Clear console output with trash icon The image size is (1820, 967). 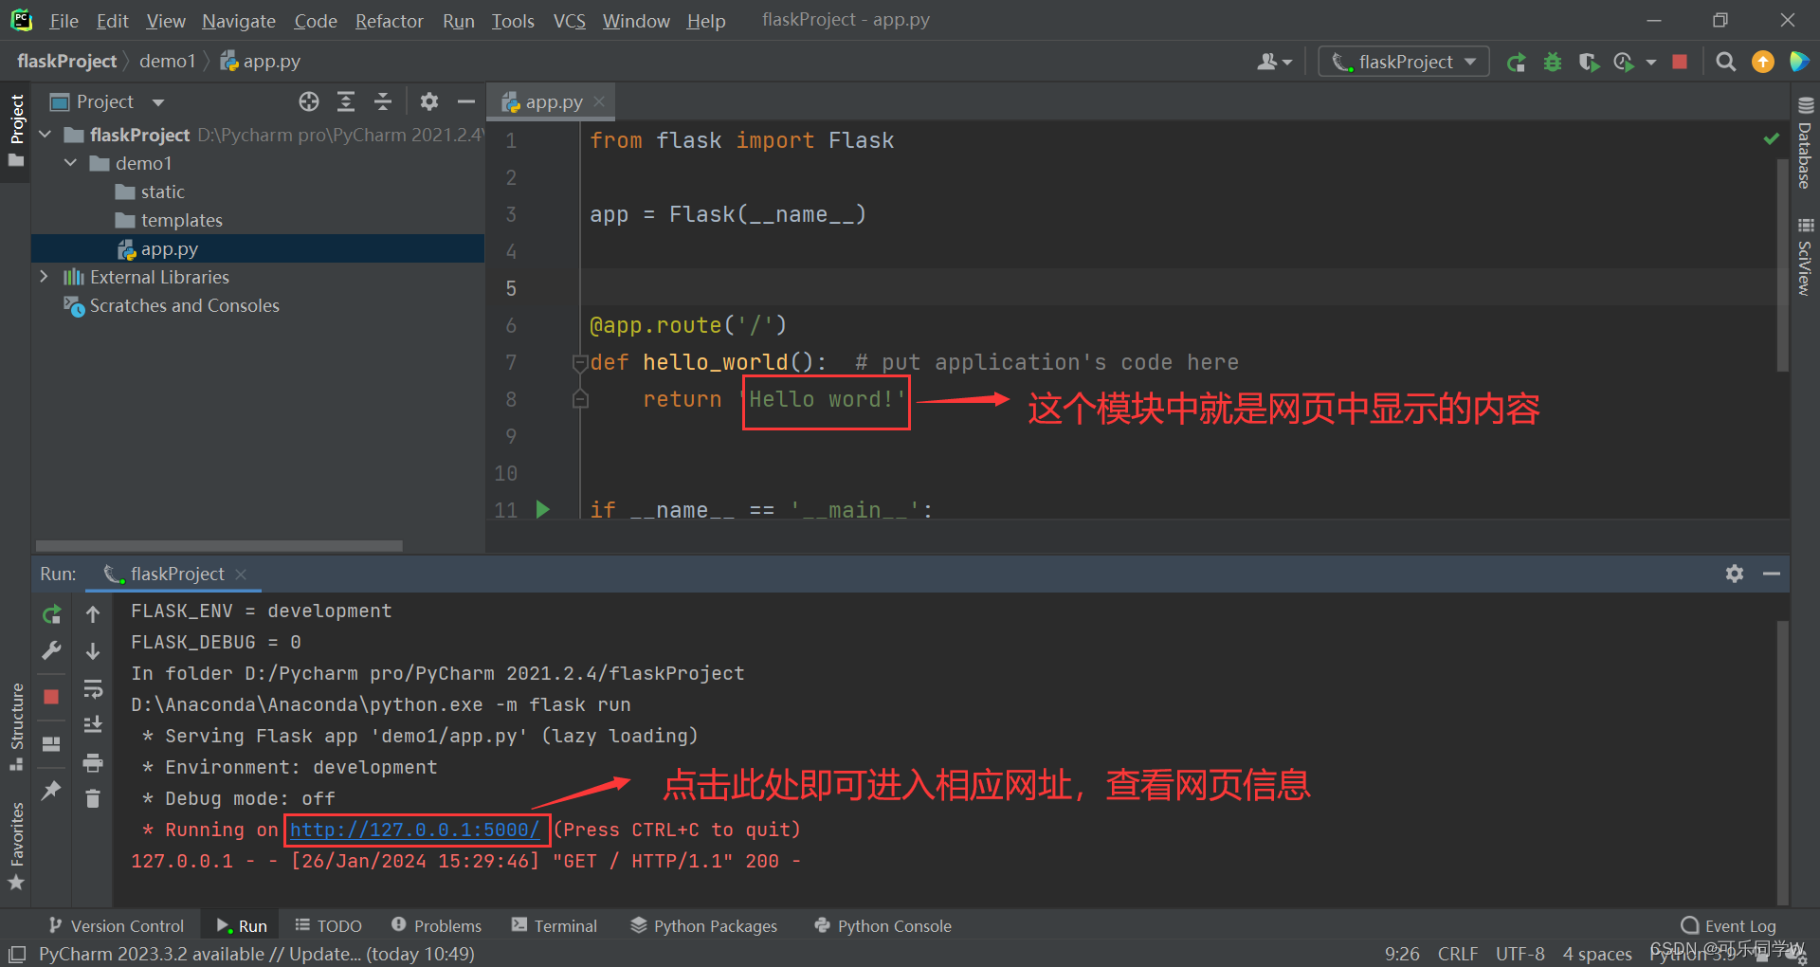[93, 799]
